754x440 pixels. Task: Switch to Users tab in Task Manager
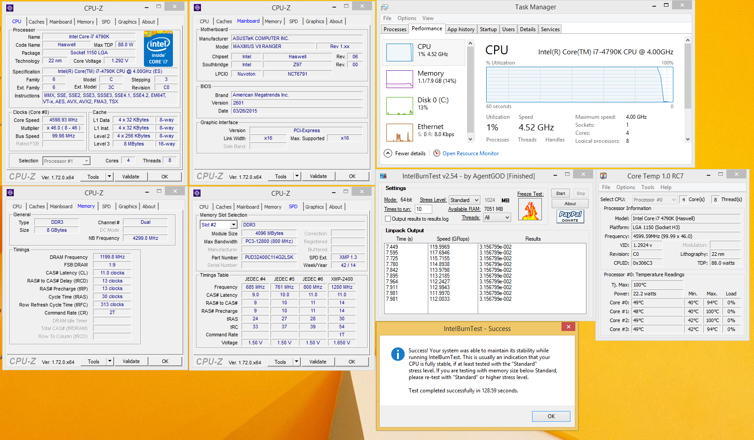[x=508, y=29]
